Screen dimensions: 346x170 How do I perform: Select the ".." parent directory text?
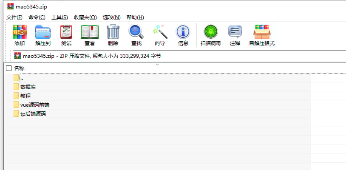22,79
